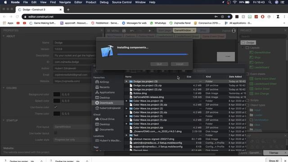Select GameWindow layout in Project panel
The width and height of the screenshot is (288, 162).
[262, 52]
